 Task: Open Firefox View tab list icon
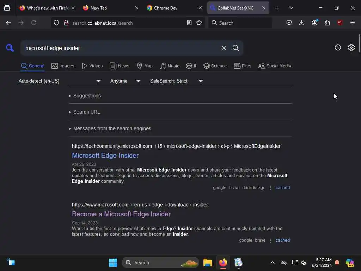coord(7,8)
